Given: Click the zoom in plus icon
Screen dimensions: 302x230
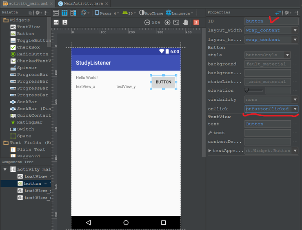Looking at the screenshot, I should coord(167,22).
